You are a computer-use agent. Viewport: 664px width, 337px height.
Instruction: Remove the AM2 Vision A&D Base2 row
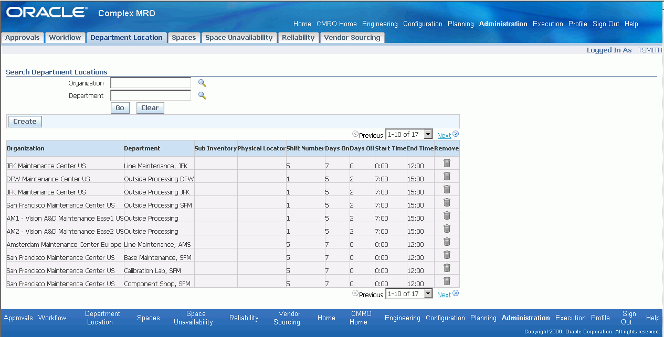[447, 229]
